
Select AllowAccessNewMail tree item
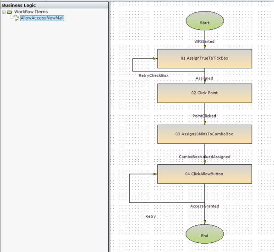click(x=42, y=18)
